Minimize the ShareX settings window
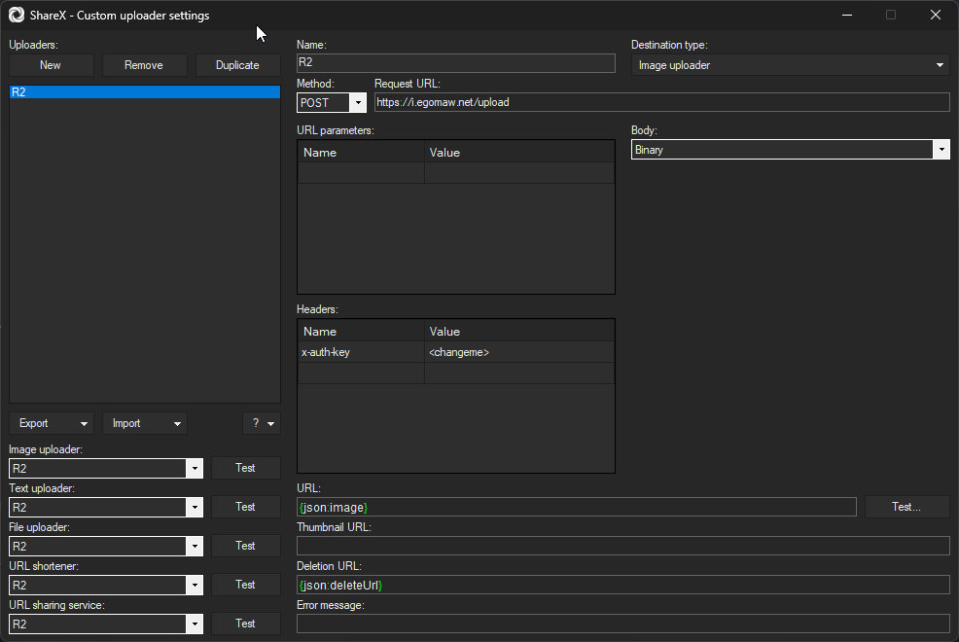The height and width of the screenshot is (642, 959). click(847, 15)
